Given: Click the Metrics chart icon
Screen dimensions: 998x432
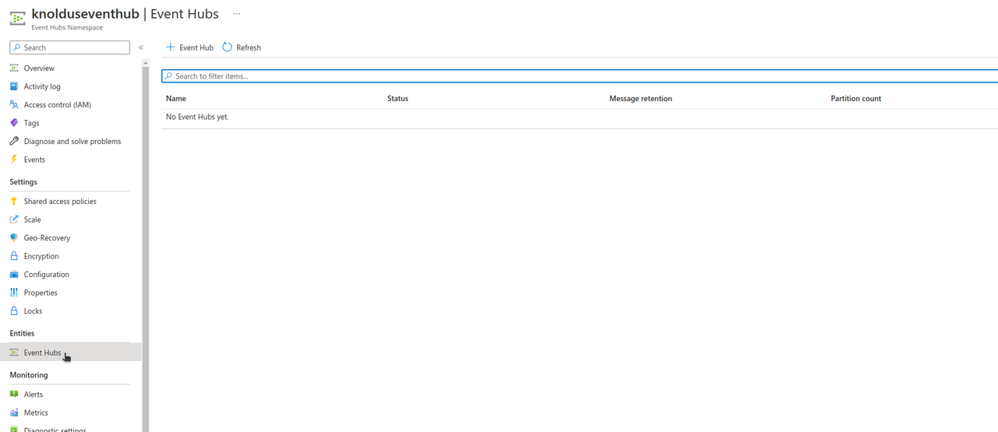Looking at the screenshot, I should [14, 413].
